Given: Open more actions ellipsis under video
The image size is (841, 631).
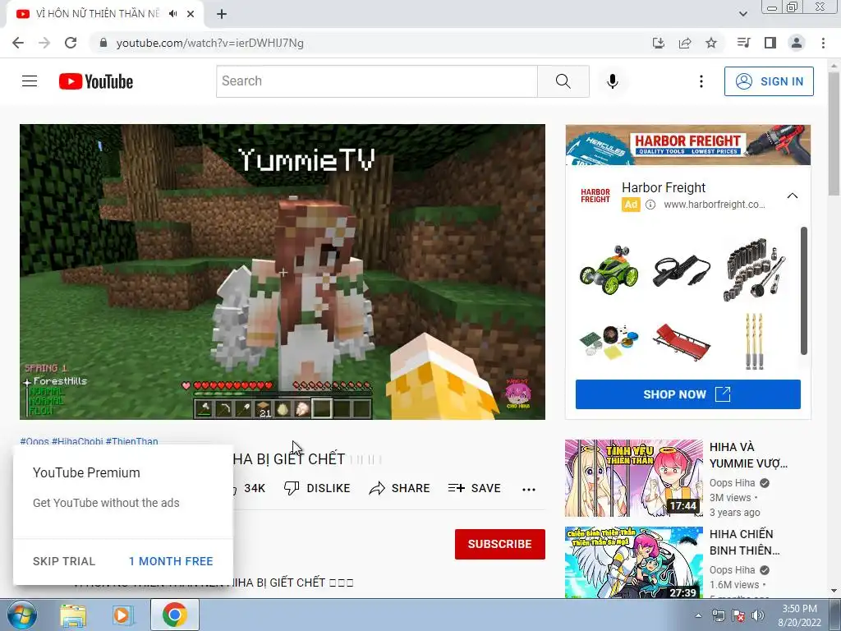Looking at the screenshot, I should (x=529, y=489).
